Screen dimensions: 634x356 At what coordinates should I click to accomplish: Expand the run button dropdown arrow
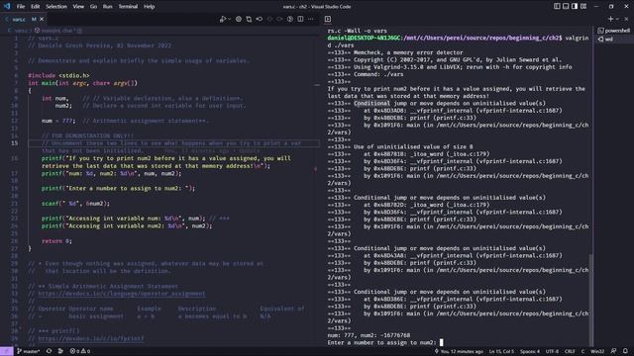(229, 19)
